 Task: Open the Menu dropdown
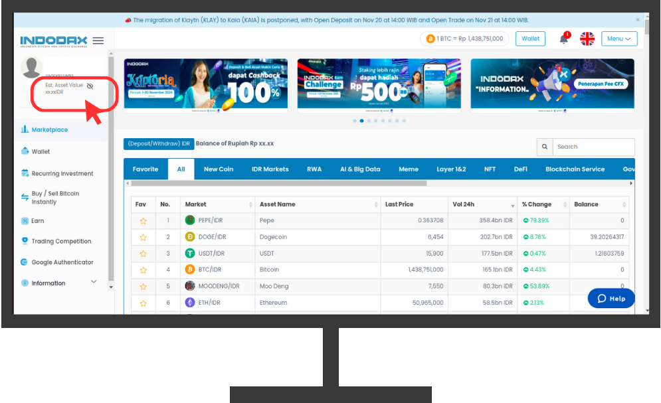[619, 39]
